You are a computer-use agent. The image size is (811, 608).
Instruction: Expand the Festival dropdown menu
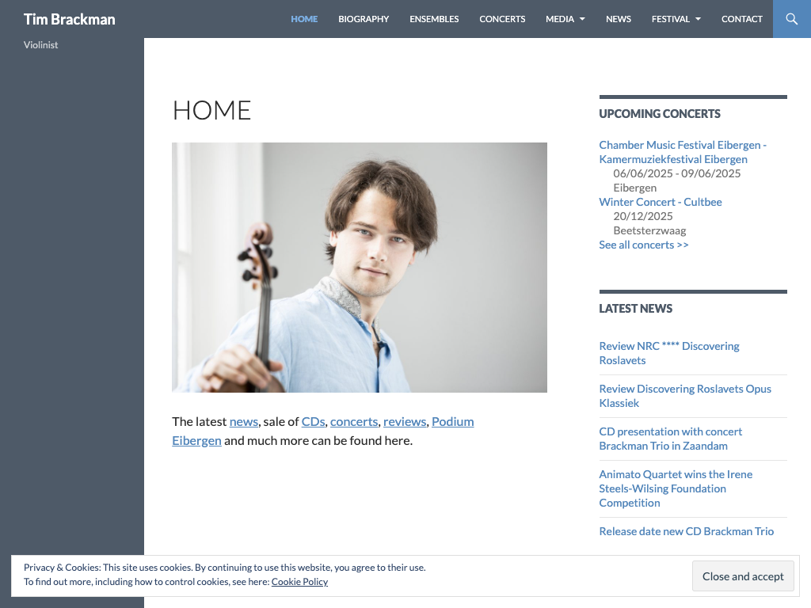click(676, 19)
